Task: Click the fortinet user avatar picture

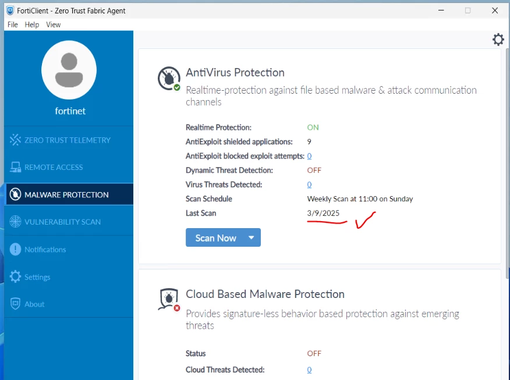Action: [69, 70]
